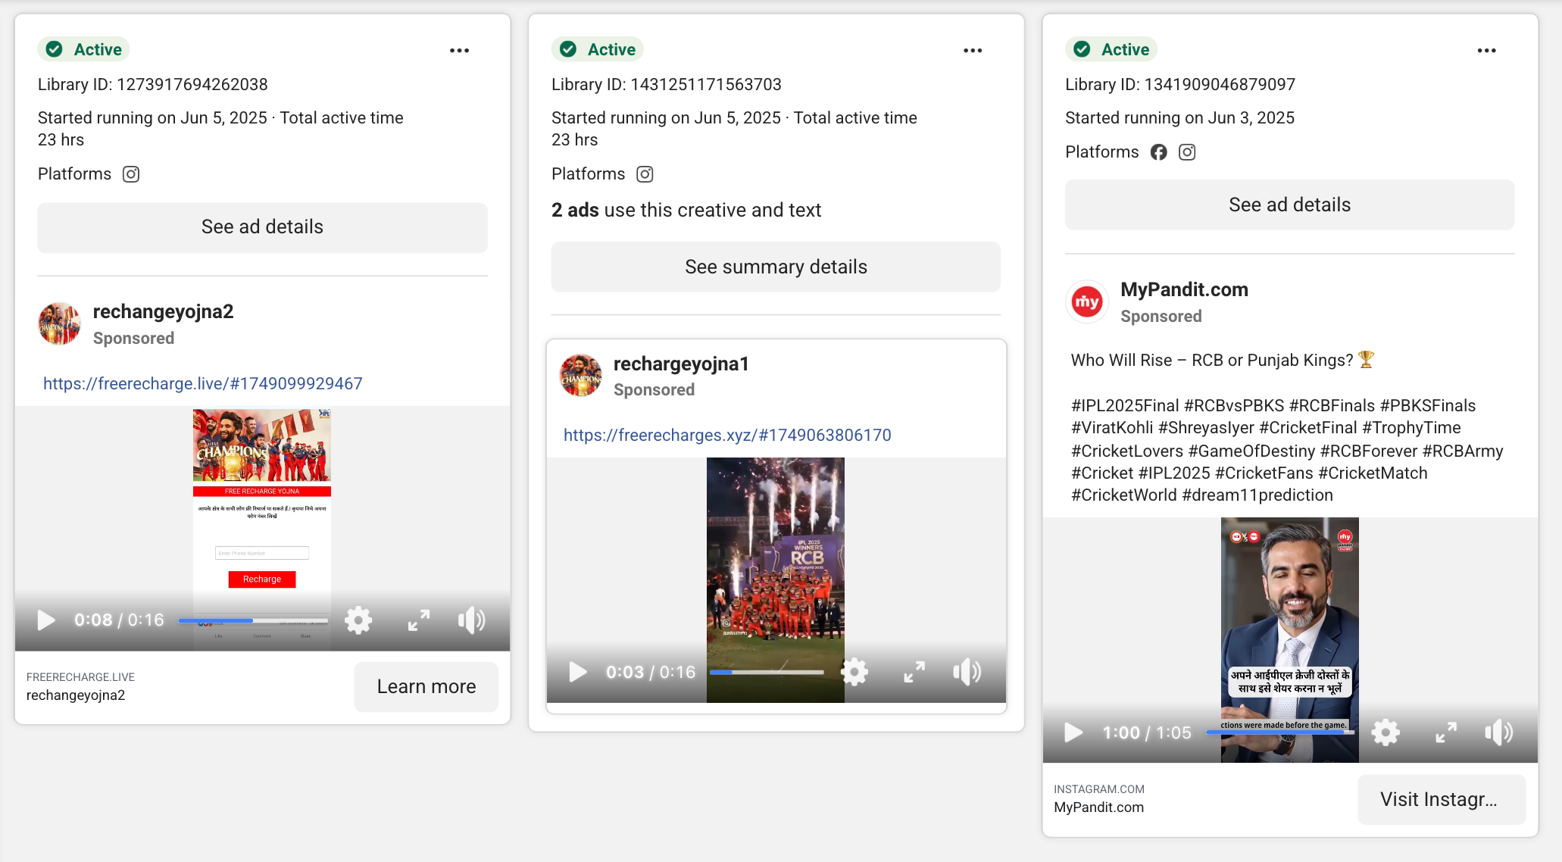Click the MyPandit.com profile avatar
The width and height of the screenshot is (1562, 862).
pos(1087,301)
